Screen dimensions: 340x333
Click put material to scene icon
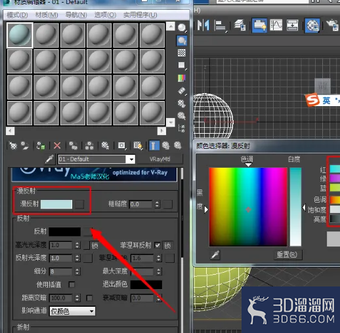(25, 146)
